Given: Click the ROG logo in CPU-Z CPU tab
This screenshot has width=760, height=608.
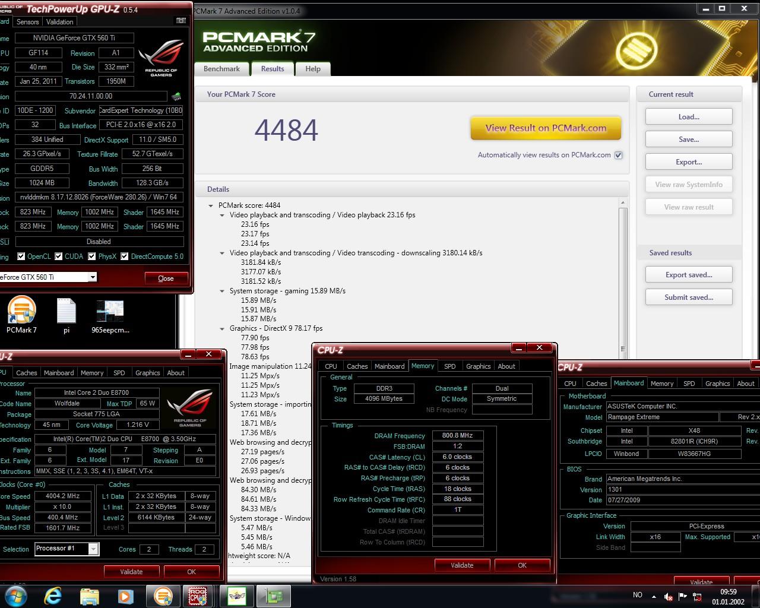Looking at the screenshot, I should 189,408.
